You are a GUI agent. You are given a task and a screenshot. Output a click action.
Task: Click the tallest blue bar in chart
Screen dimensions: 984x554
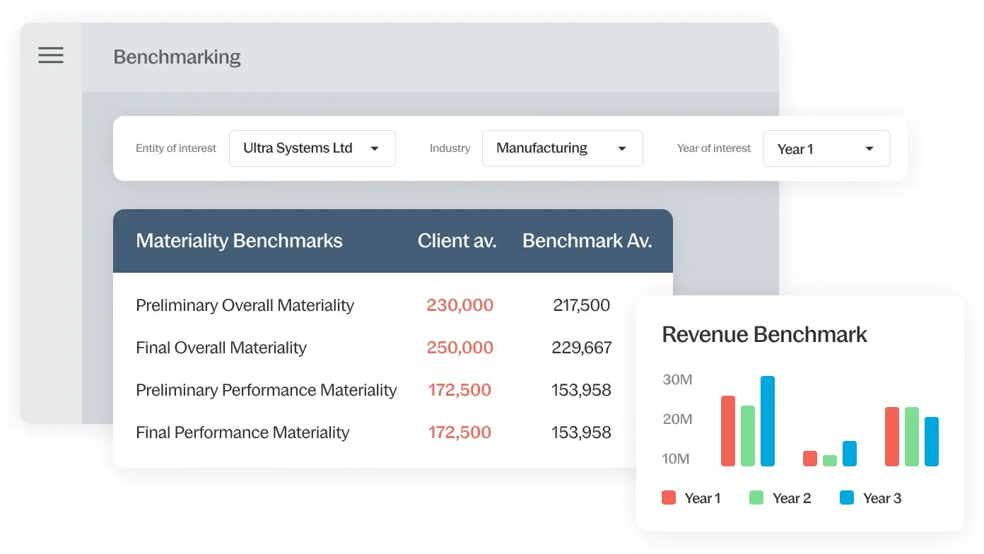pos(768,421)
